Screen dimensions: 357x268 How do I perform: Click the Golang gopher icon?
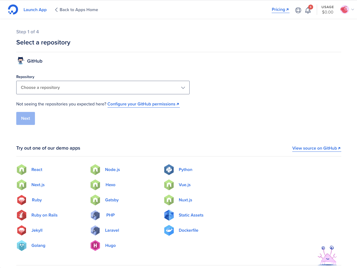click(22, 246)
